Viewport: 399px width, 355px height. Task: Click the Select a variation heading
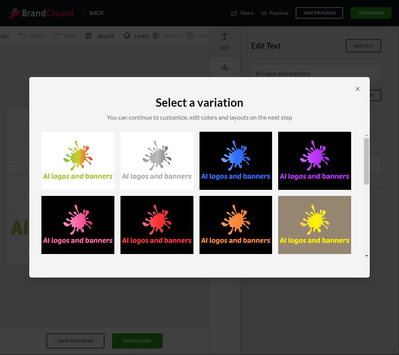199,103
